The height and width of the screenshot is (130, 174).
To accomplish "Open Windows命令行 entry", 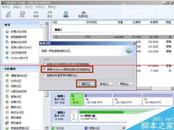I will click(19, 58).
